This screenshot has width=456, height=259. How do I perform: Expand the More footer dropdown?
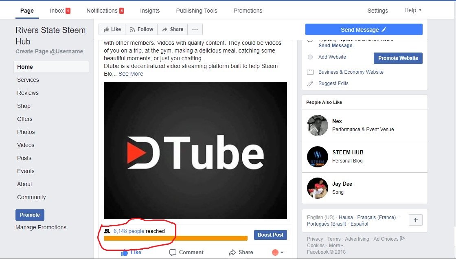coord(336,246)
